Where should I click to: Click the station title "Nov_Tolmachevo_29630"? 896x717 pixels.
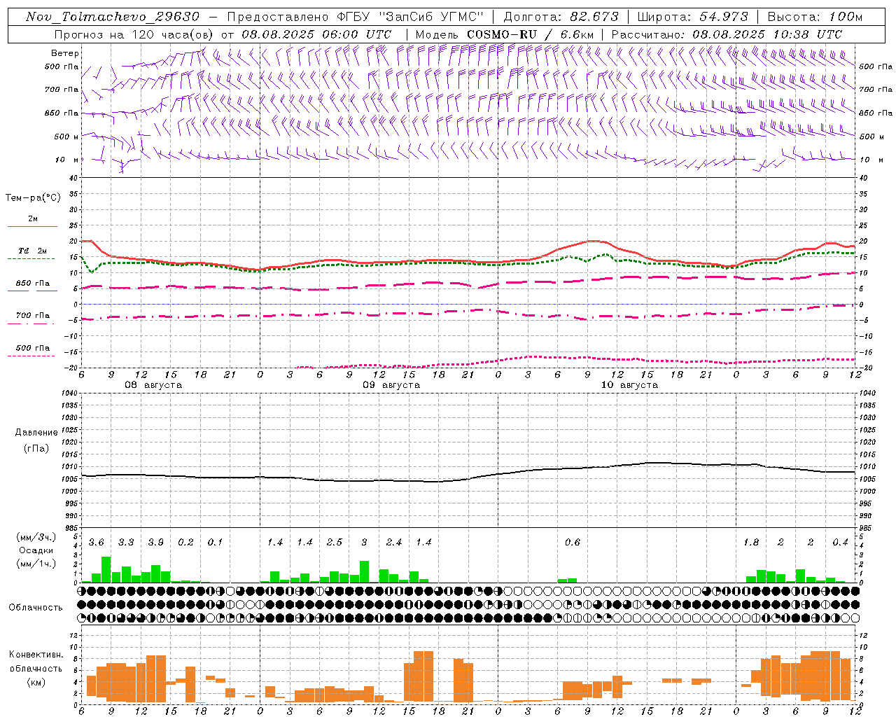113,17
